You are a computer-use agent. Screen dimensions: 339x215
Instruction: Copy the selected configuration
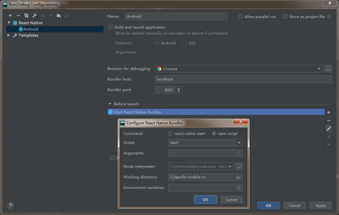[26, 16]
